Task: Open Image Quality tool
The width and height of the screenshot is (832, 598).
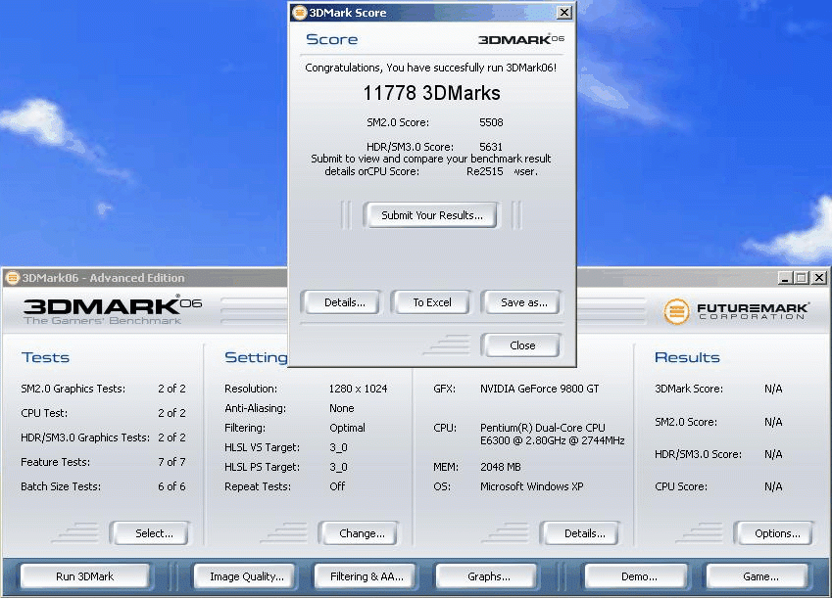Action: [x=246, y=576]
